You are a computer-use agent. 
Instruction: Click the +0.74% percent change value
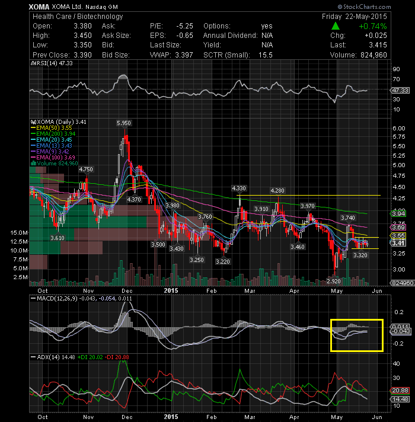click(372, 26)
